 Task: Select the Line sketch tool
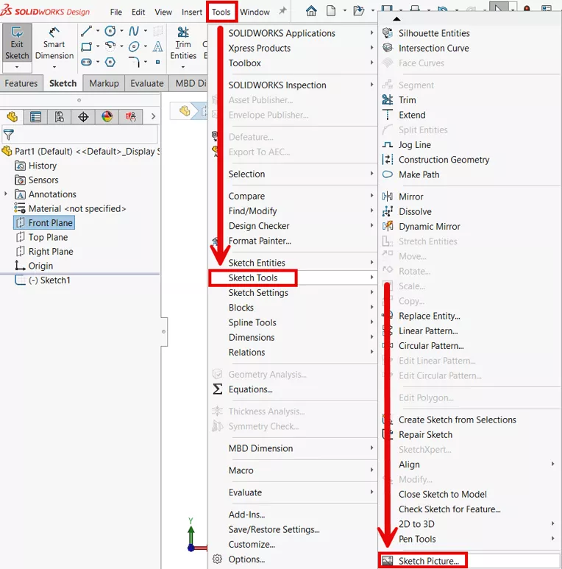[86, 31]
